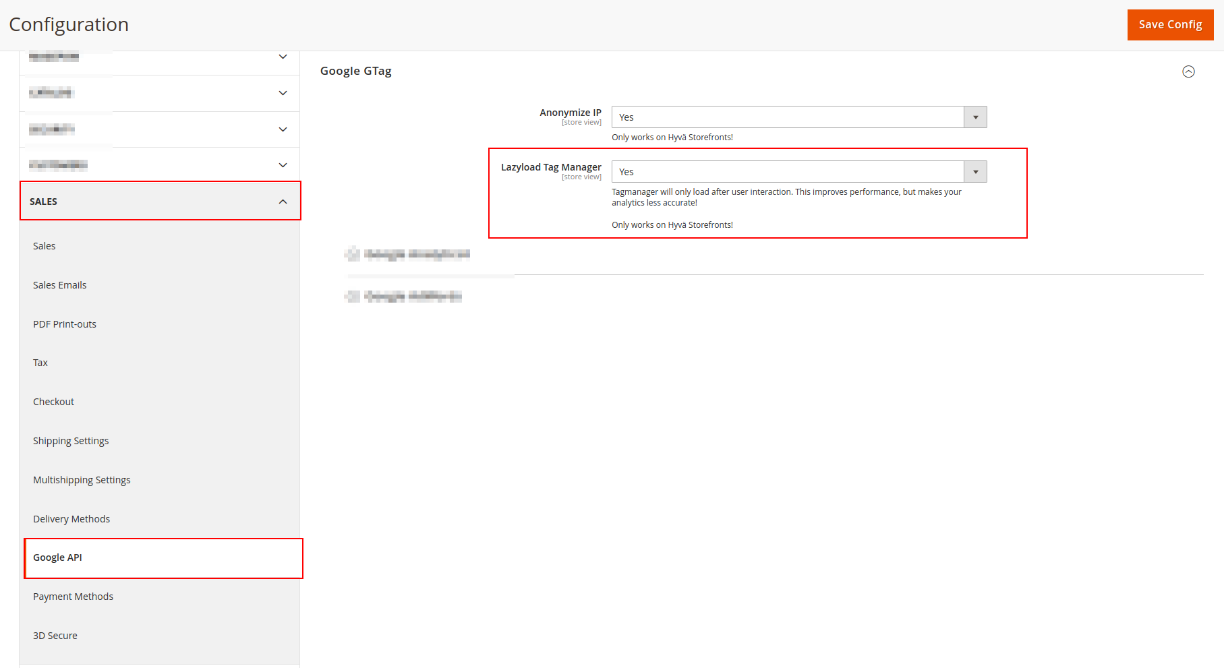
Task: Collapse the Google GTag section circle icon
Action: point(1188,71)
